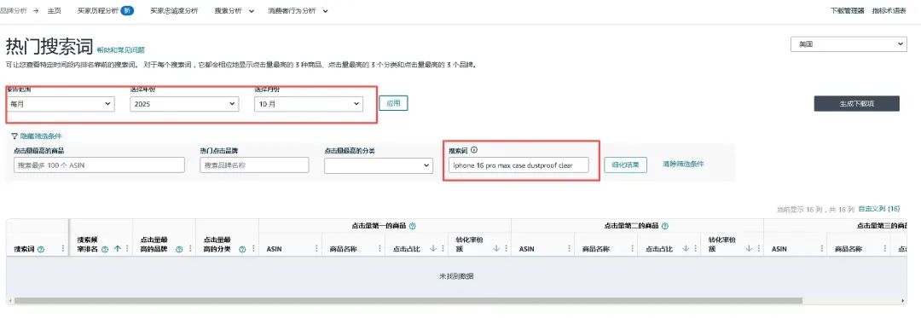Click the 搜索词 input with iphone text

[x=518, y=165]
